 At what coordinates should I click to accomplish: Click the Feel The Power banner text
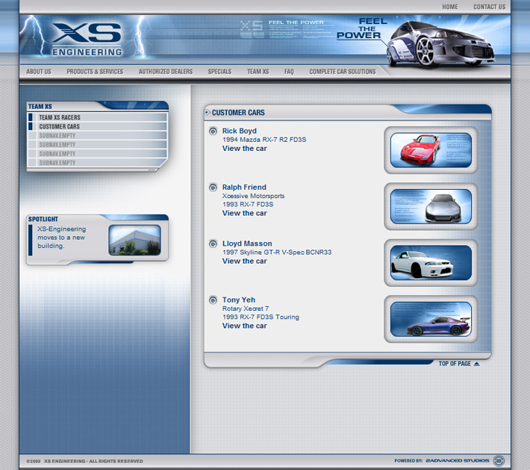tap(362, 28)
